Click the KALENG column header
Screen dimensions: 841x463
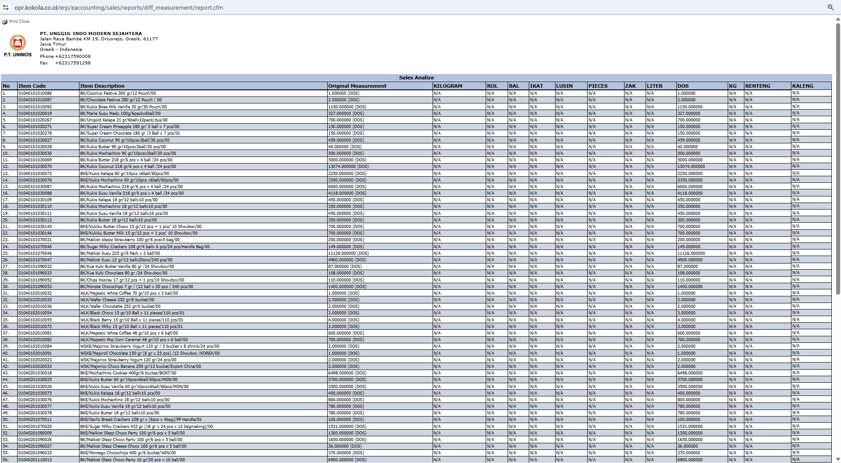[802, 86]
